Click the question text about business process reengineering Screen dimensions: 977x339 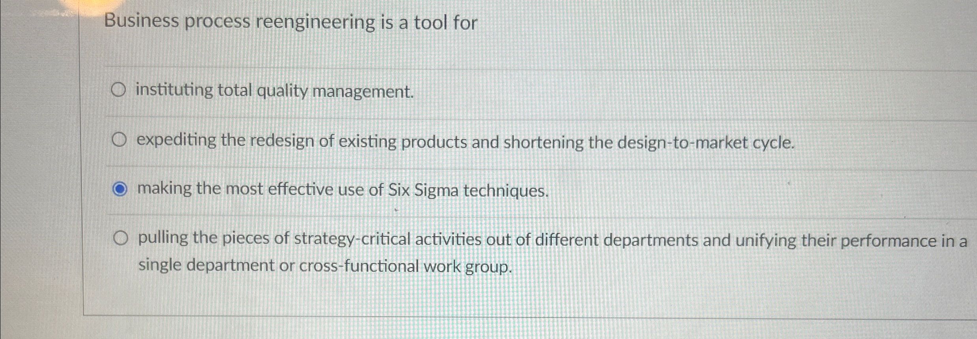click(x=292, y=22)
